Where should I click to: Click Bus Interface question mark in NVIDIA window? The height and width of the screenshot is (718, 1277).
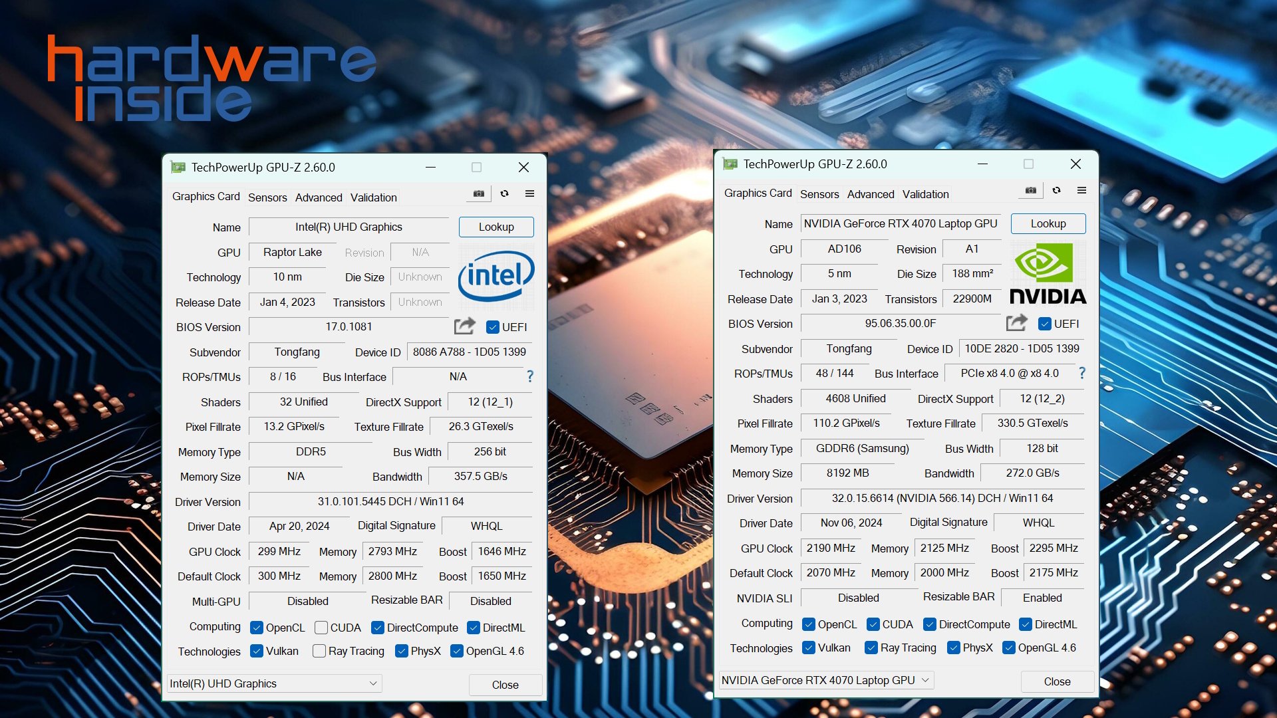1082,373
